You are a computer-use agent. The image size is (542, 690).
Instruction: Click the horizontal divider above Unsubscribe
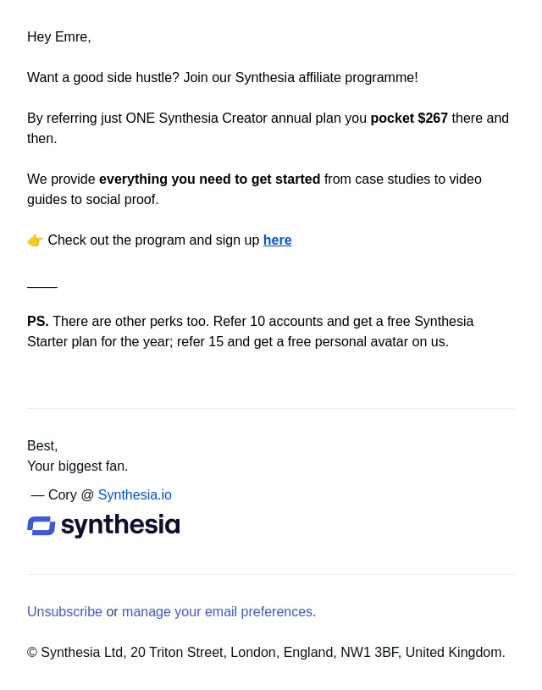pyautogui.click(x=271, y=574)
